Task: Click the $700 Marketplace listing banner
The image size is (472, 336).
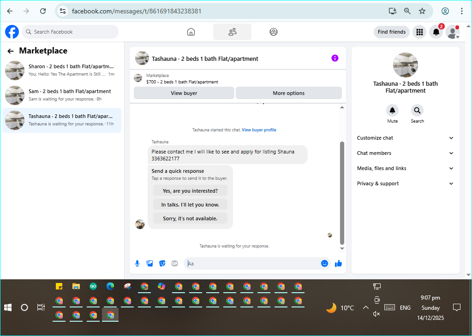Action: click(238, 78)
